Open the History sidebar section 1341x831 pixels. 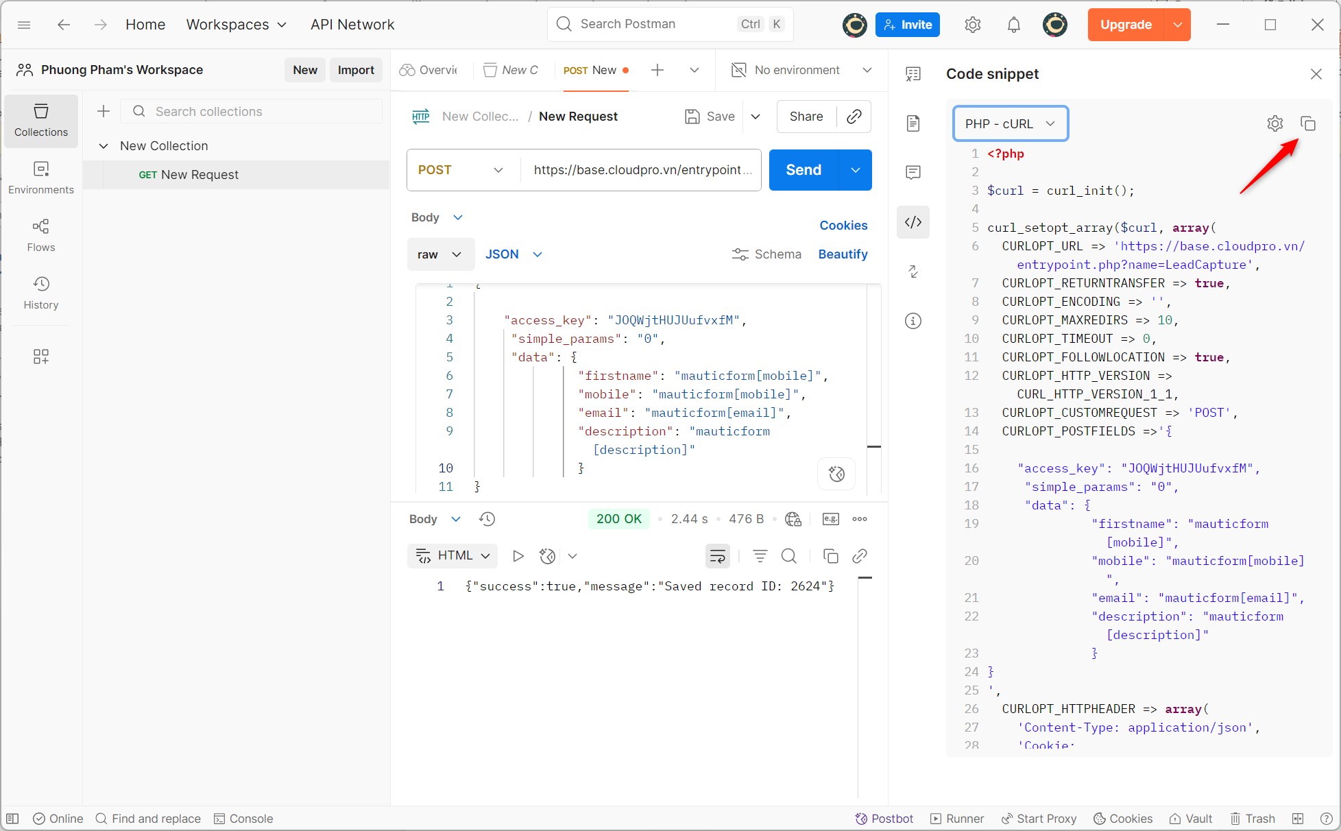[x=41, y=293]
